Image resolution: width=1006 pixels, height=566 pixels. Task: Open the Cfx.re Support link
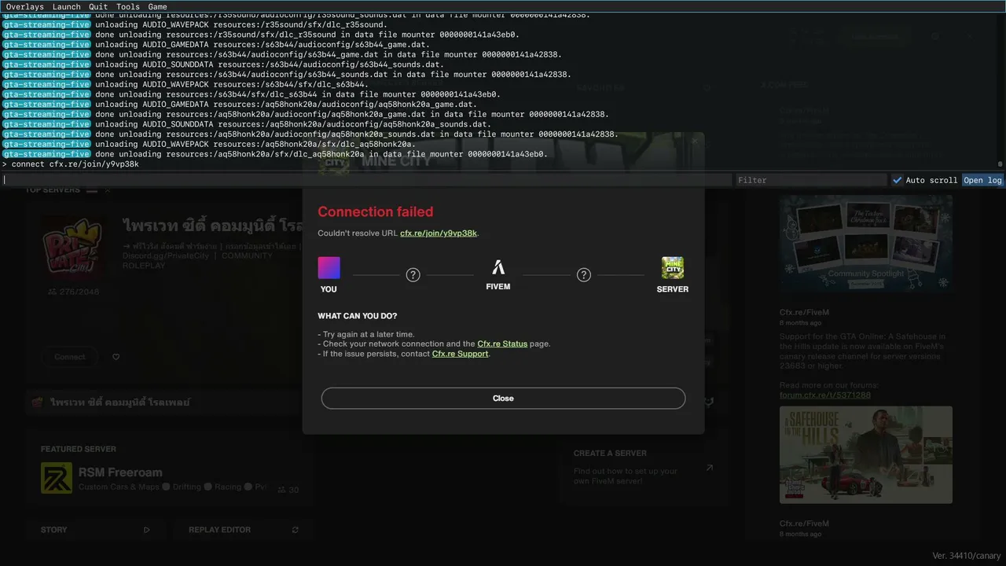click(x=461, y=354)
